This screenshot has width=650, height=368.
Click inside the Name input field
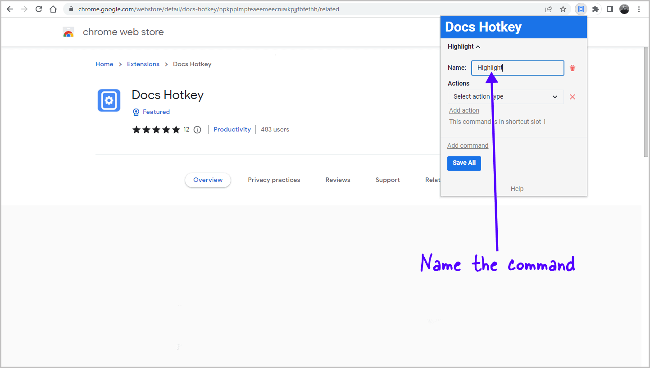pos(517,68)
